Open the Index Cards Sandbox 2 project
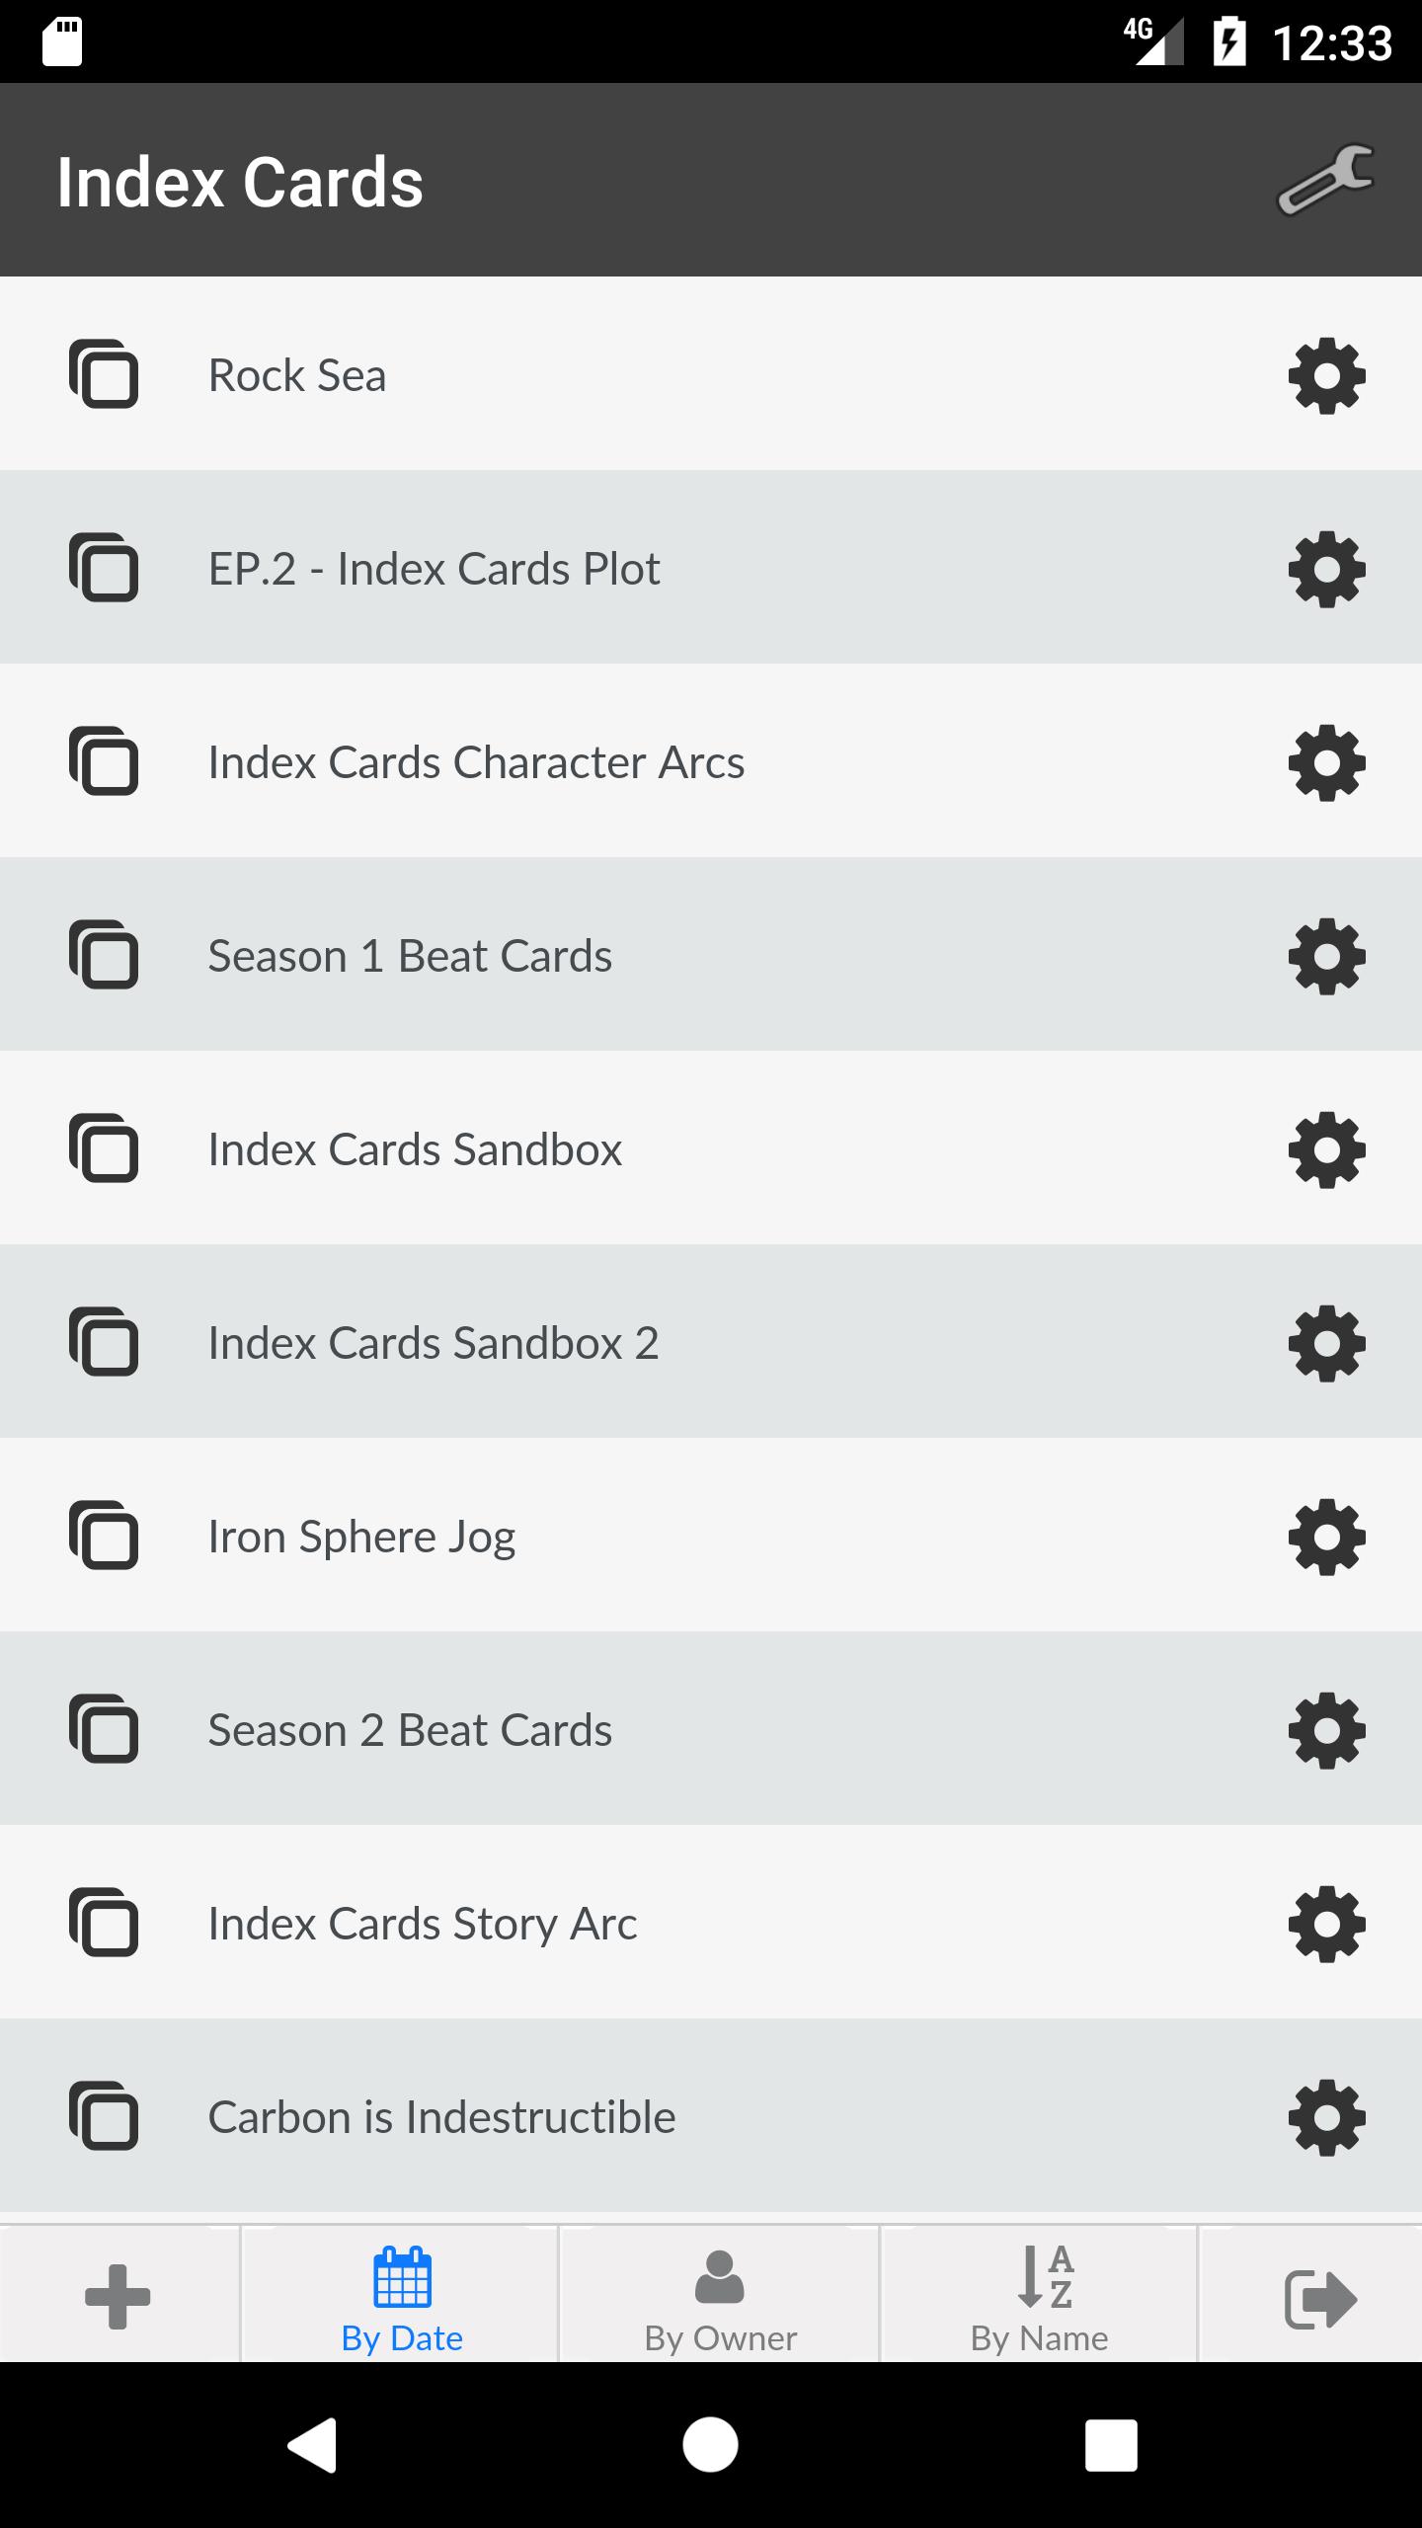Image resolution: width=1422 pixels, height=2528 pixels. click(x=711, y=1341)
